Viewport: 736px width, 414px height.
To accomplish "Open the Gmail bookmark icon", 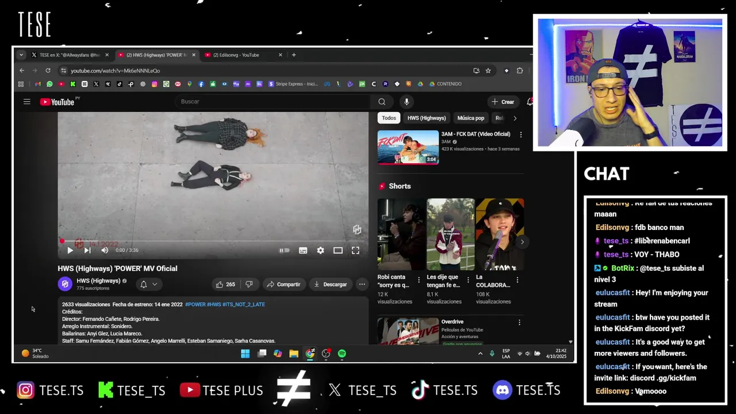I will click(38, 84).
